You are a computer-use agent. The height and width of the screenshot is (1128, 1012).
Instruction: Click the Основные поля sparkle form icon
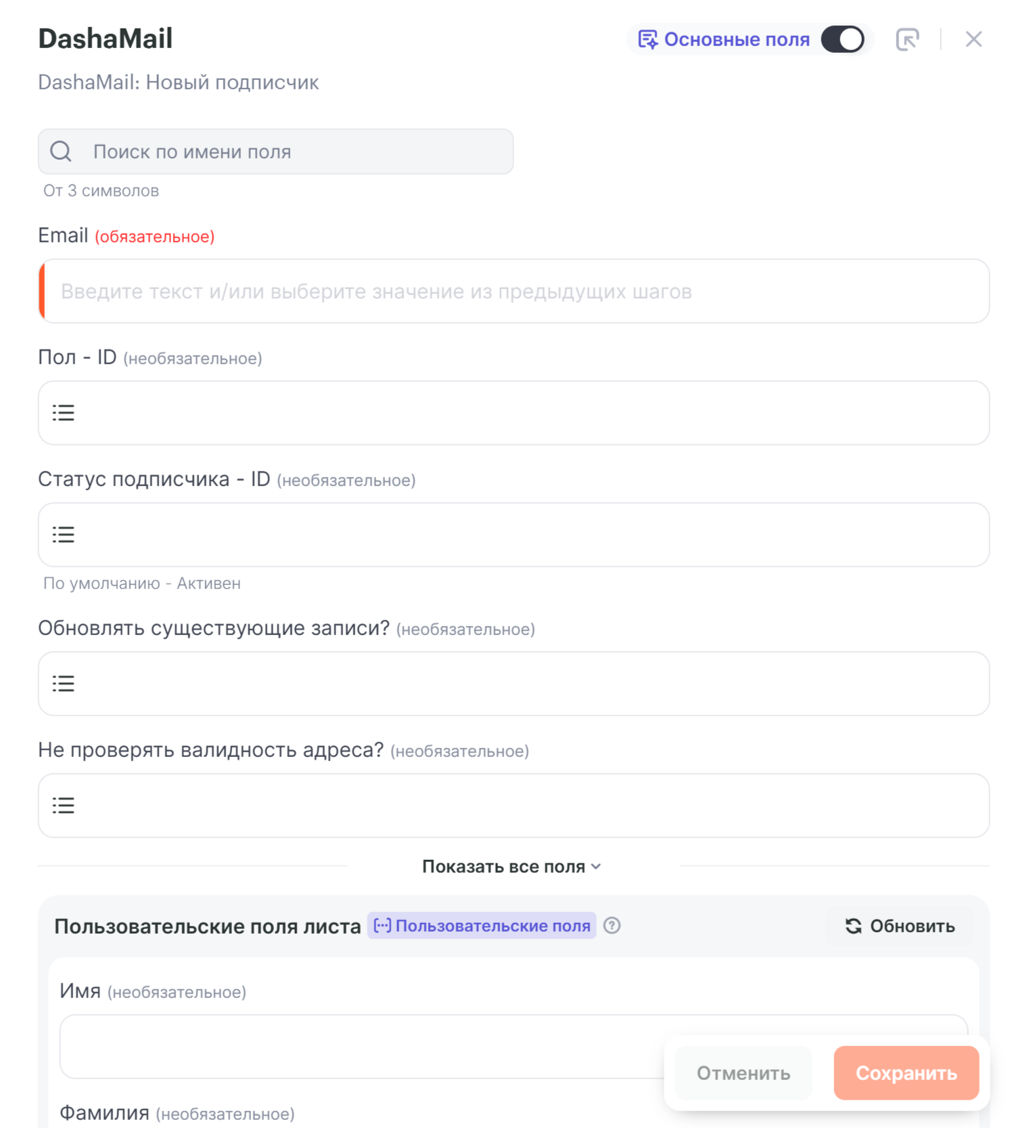click(x=647, y=39)
